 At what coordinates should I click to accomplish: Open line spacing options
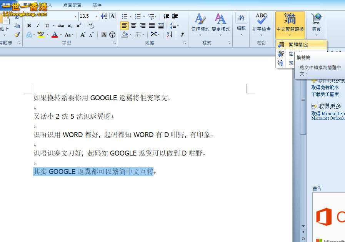coord(174,26)
